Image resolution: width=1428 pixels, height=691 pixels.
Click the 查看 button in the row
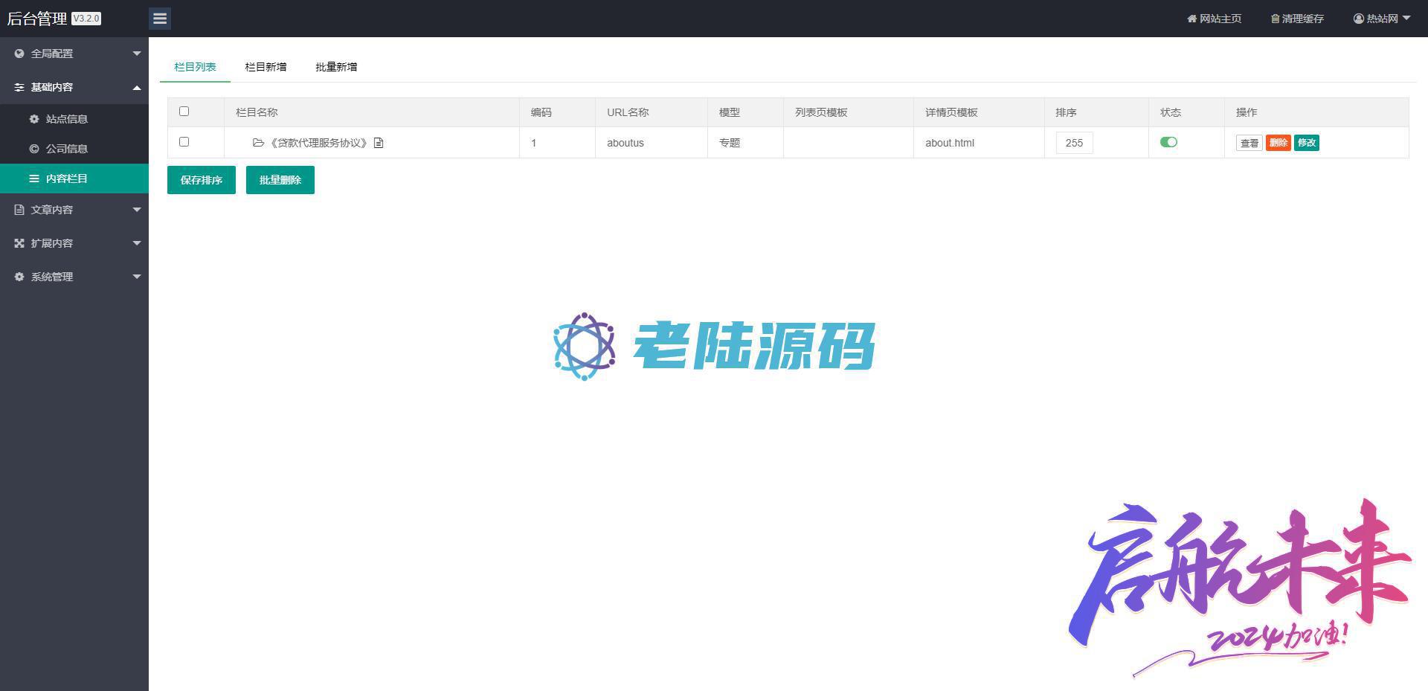1249,143
